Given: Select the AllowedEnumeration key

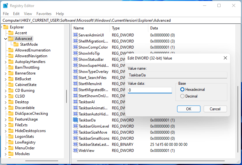Looking at the screenshot, I should click(x=33, y=50).
